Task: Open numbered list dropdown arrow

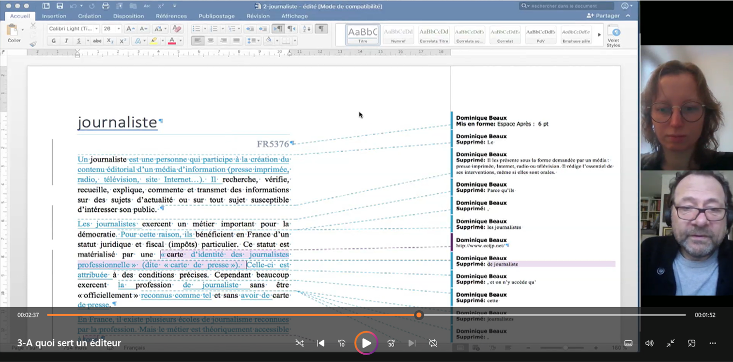Action: [222, 29]
